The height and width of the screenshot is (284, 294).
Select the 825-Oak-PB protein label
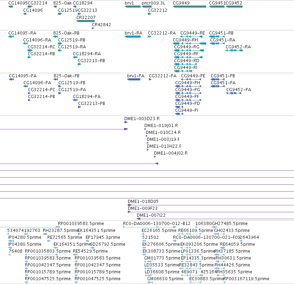(66, 76)
